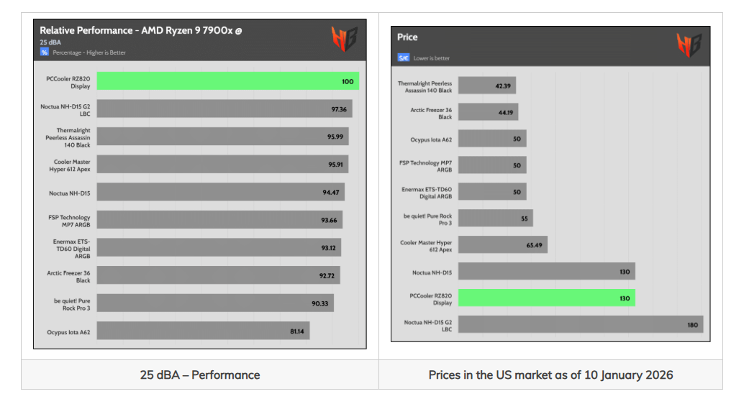Click the Ocypus Iota A62 81.14 bar
744x404 pixels.
(x=203, y=331)
